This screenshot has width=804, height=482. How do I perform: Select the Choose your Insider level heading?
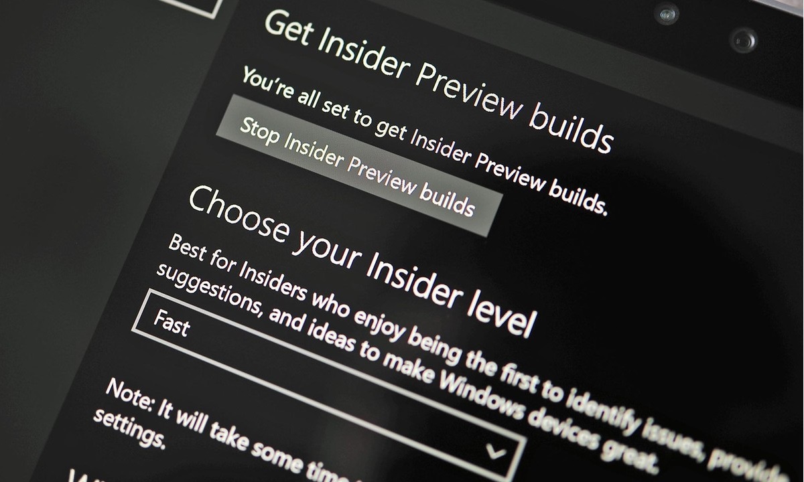[362, 261]
